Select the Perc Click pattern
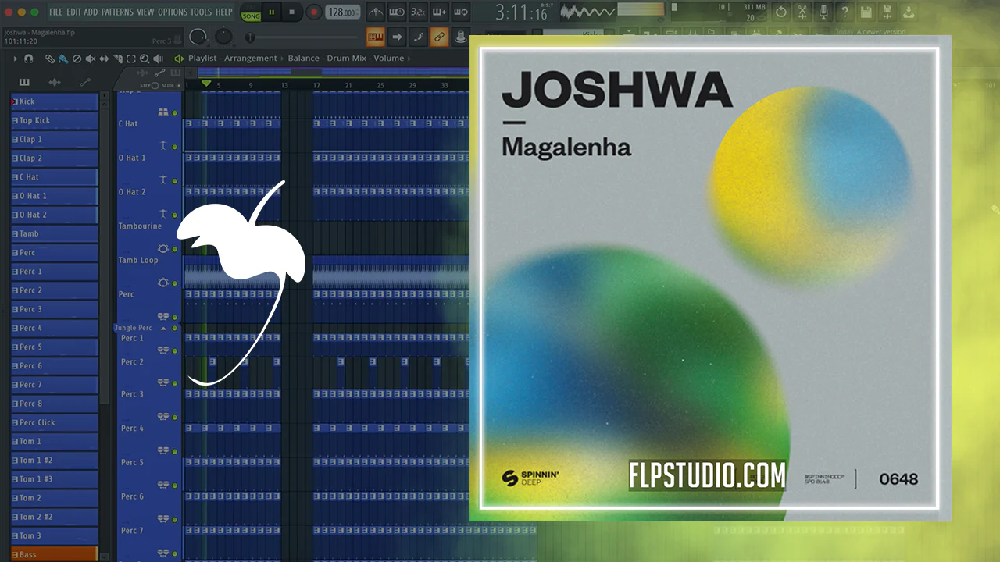The width and height of the screenshot is (1000, 562). [x=55, y=422]
